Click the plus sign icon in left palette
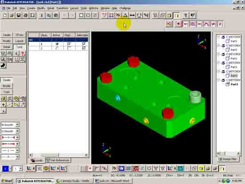Screen dimensions: 245x184 (x=3, y=105)
